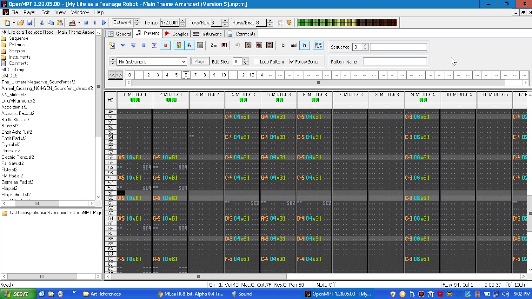Set pattern detail to med

(293, 46)
